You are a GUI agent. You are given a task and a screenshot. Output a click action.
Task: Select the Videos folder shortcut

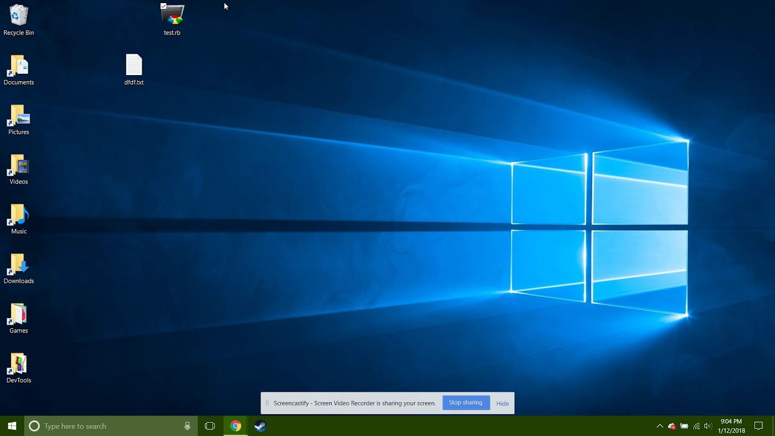coord(19,169)
